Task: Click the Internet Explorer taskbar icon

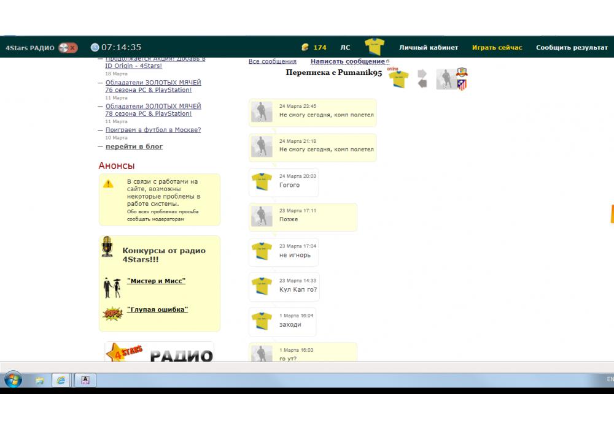Action: (61, 380)
